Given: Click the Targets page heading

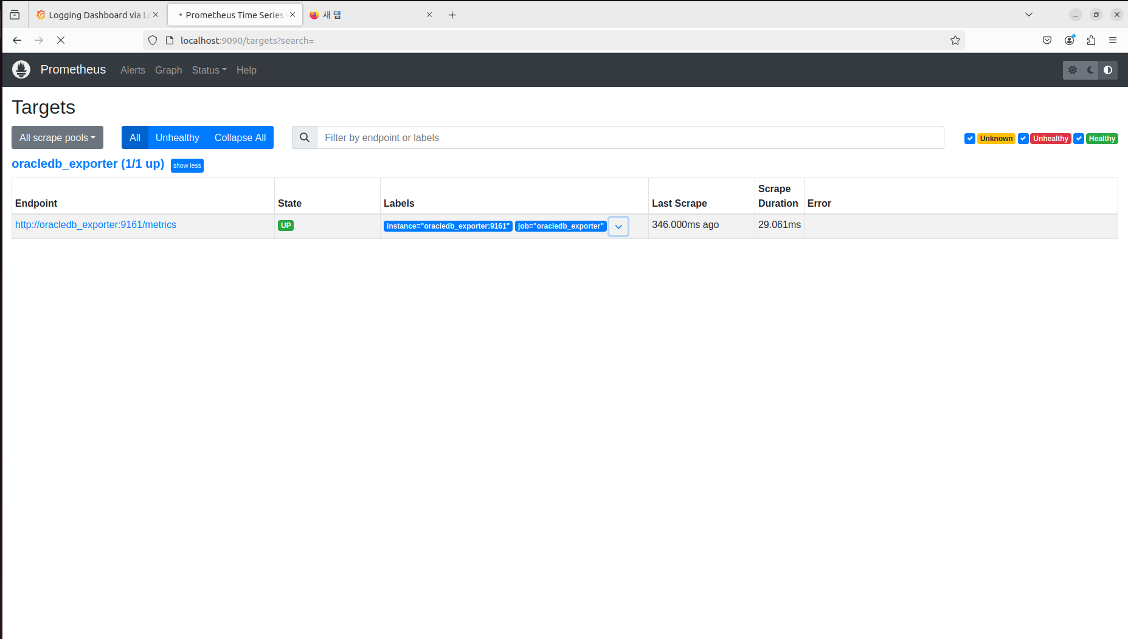Looking at the screenshot, I should pos(43,107).
